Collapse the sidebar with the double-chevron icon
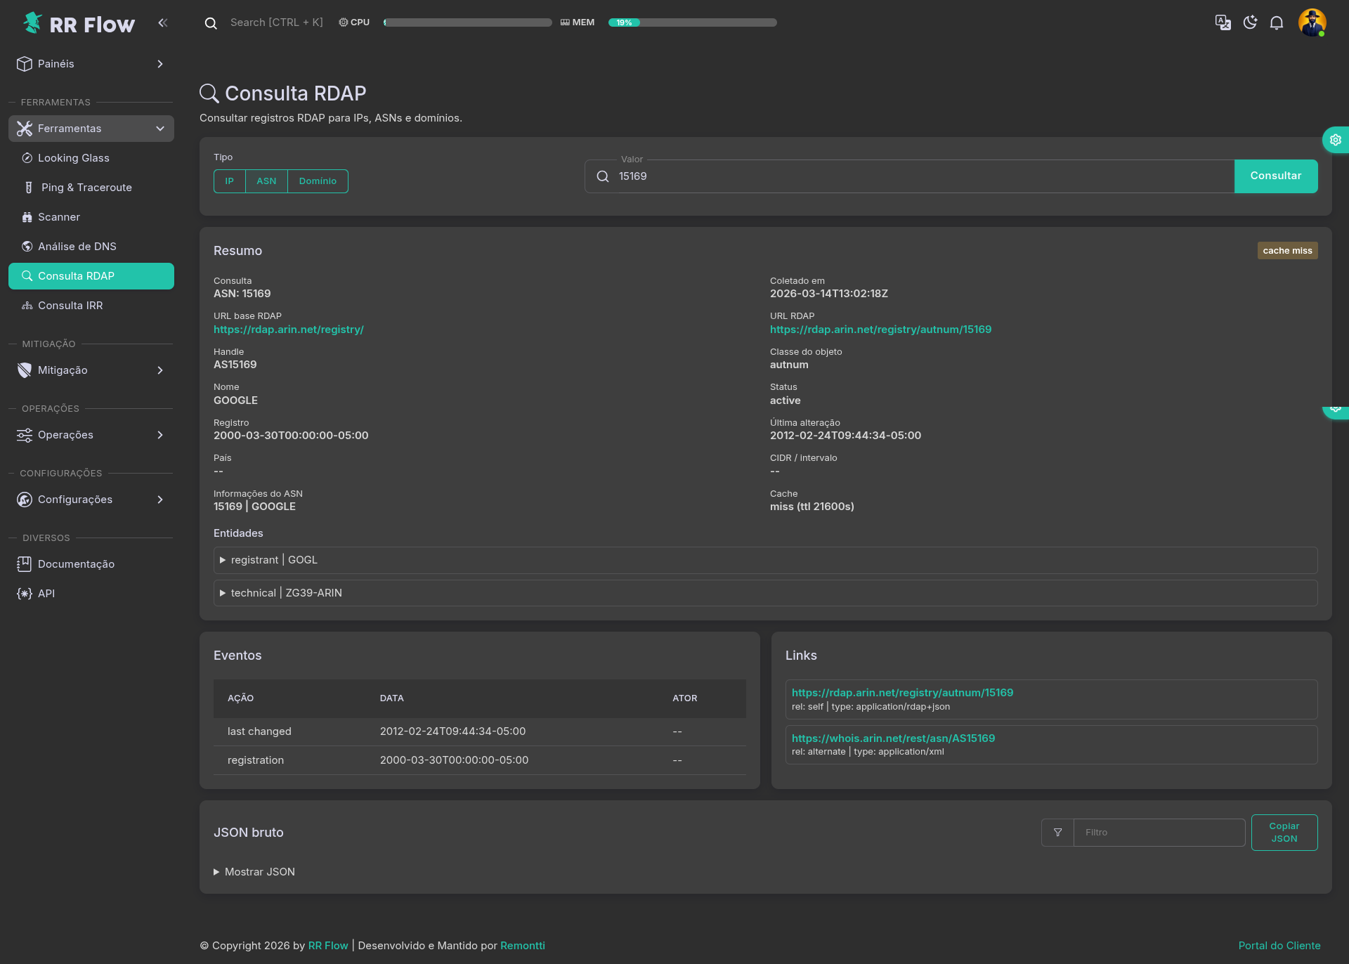 coord(163,22)
